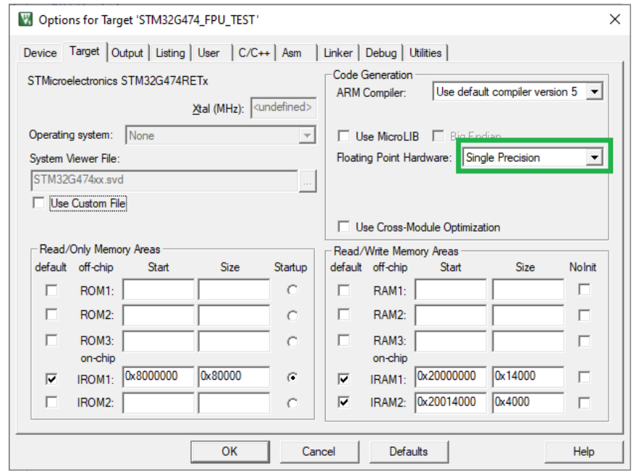This screenshot has height=476, width=639.
Task: Open the Target tab
Action: [x=85, y=51]
